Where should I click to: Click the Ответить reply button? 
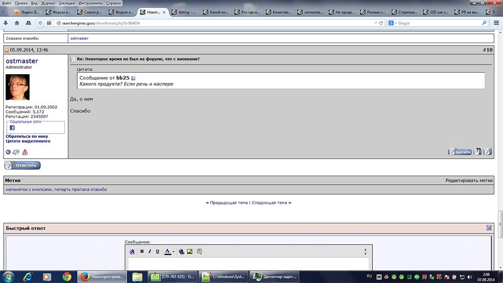(x=23, y=166)
